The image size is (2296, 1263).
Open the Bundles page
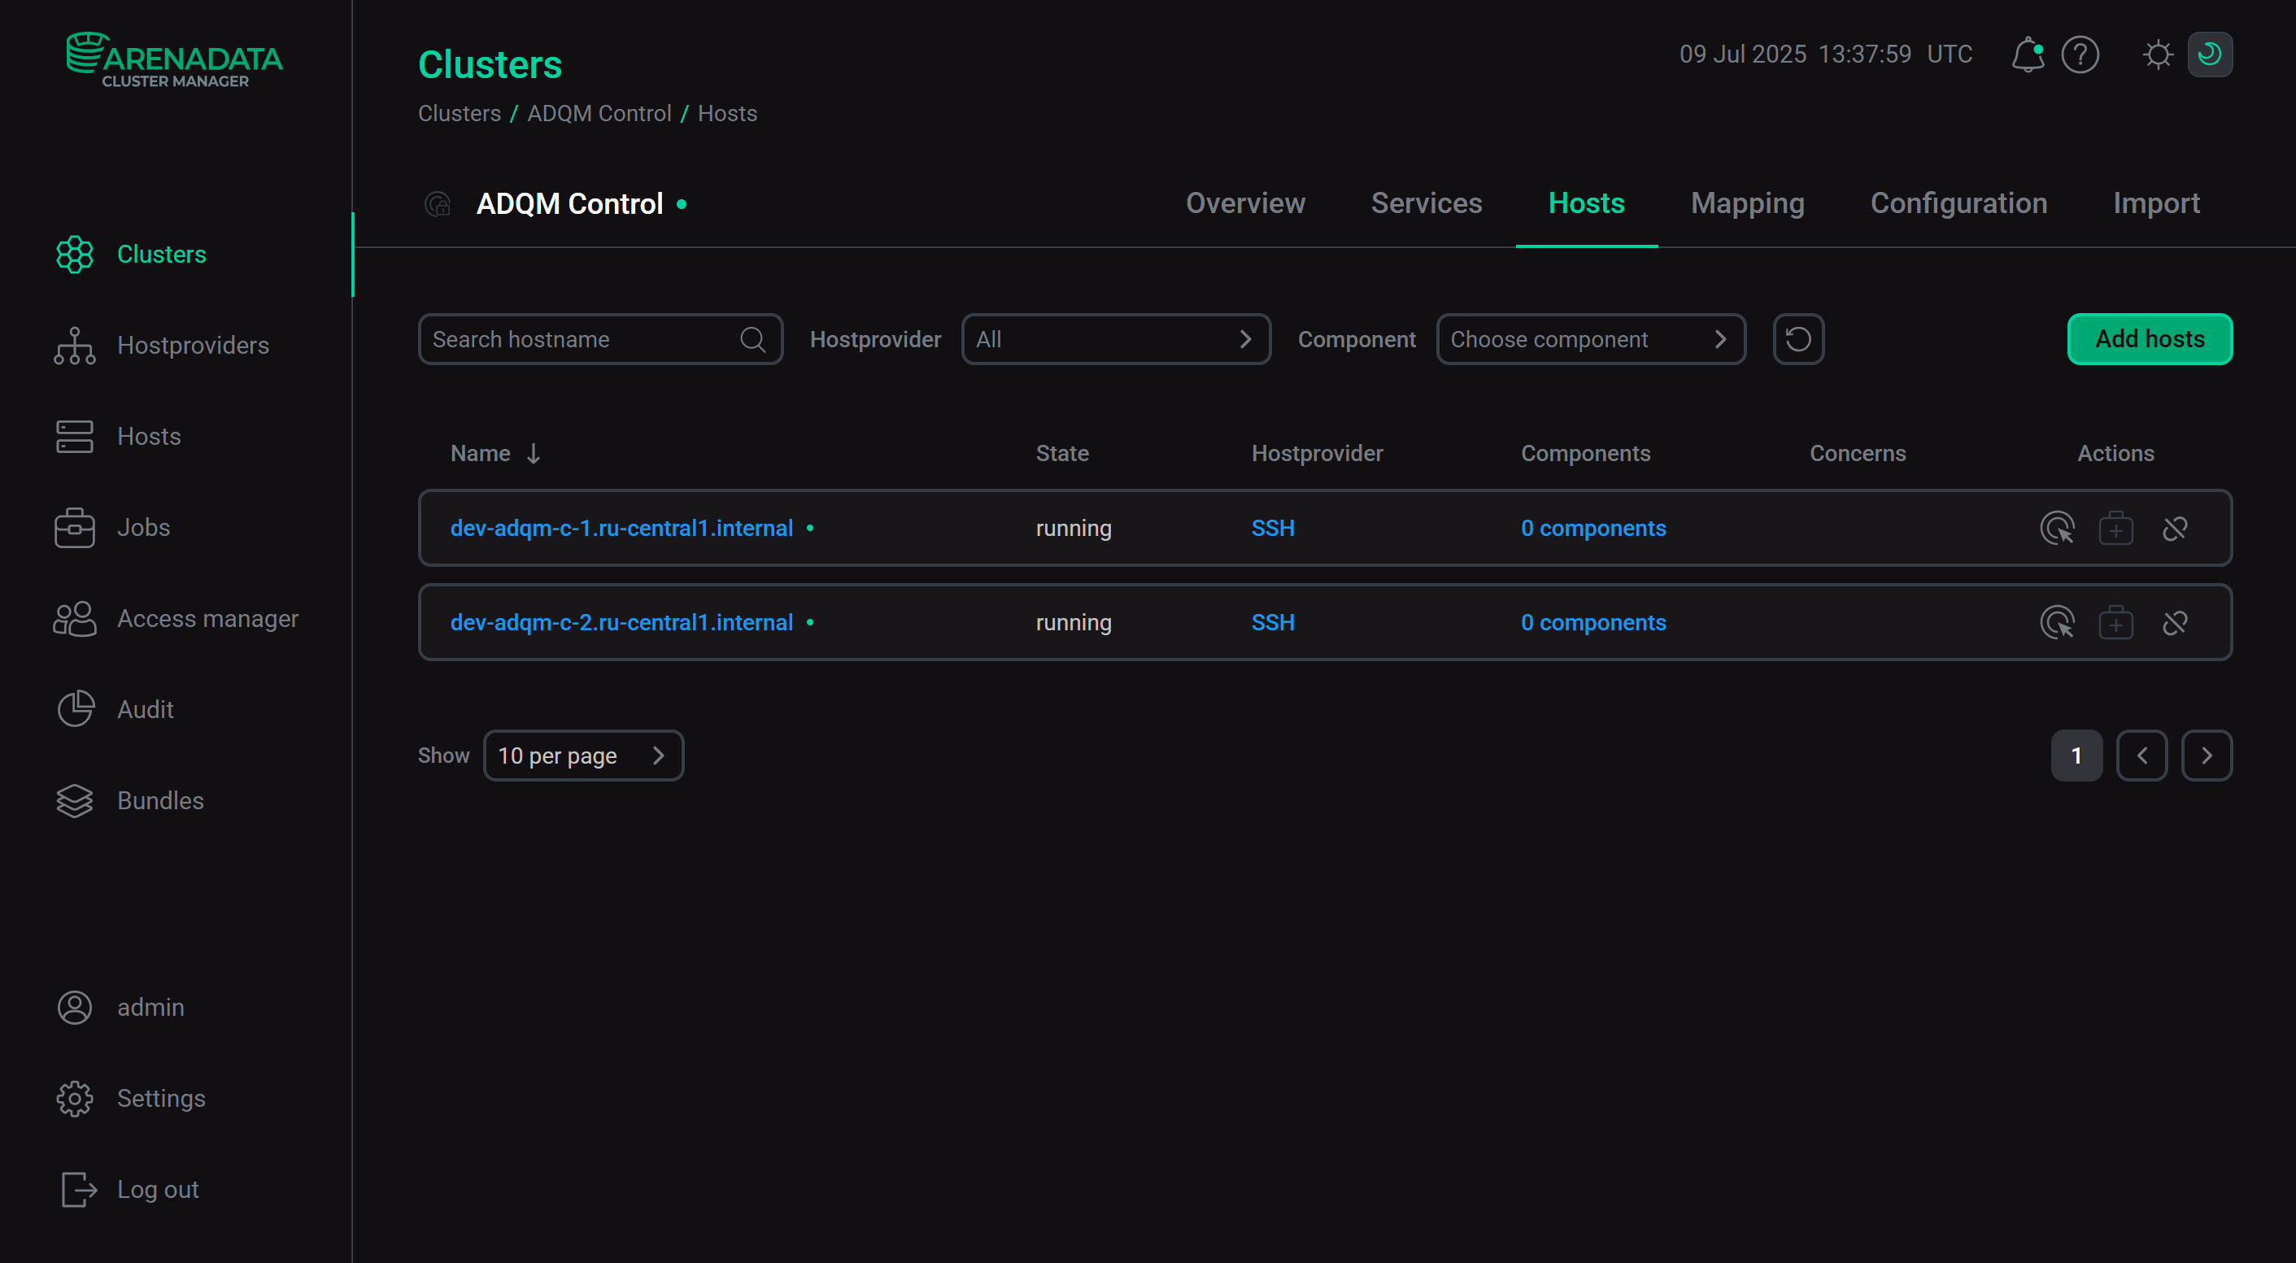coord(159,799)
